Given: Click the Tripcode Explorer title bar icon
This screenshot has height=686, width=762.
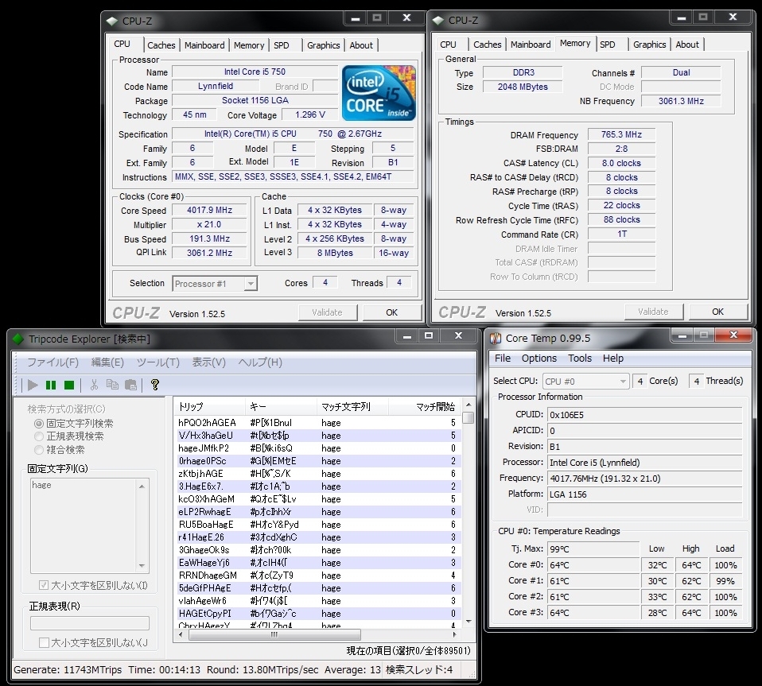Looking at the screenshot, I should click(18, 339).
